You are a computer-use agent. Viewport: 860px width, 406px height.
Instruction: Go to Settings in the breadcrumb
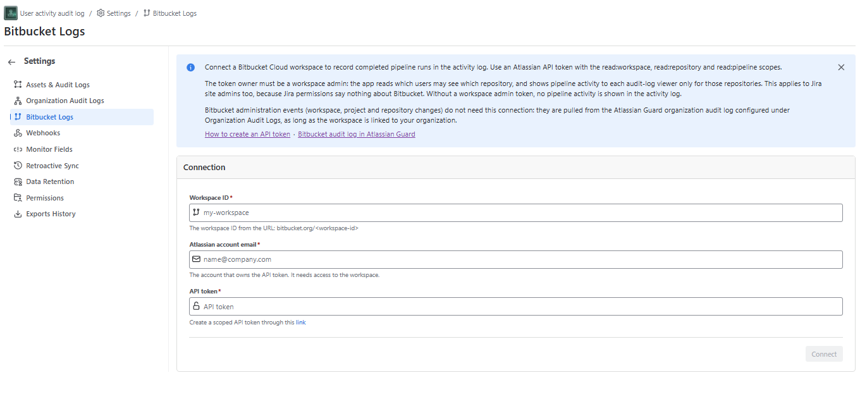114,13
